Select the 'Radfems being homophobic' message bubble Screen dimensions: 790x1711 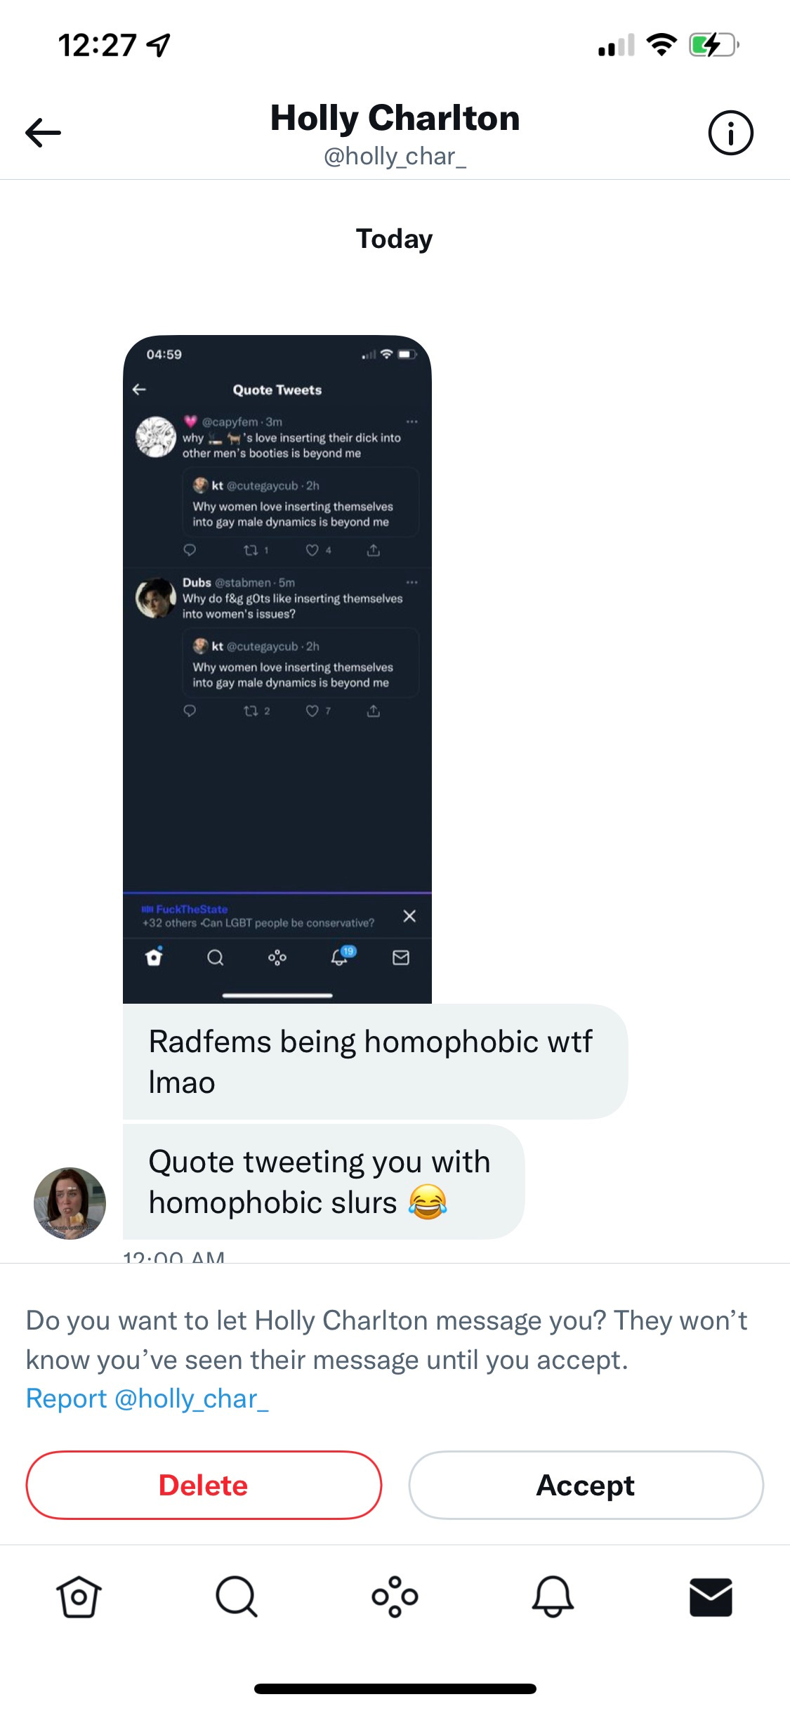pos(375,1061)
